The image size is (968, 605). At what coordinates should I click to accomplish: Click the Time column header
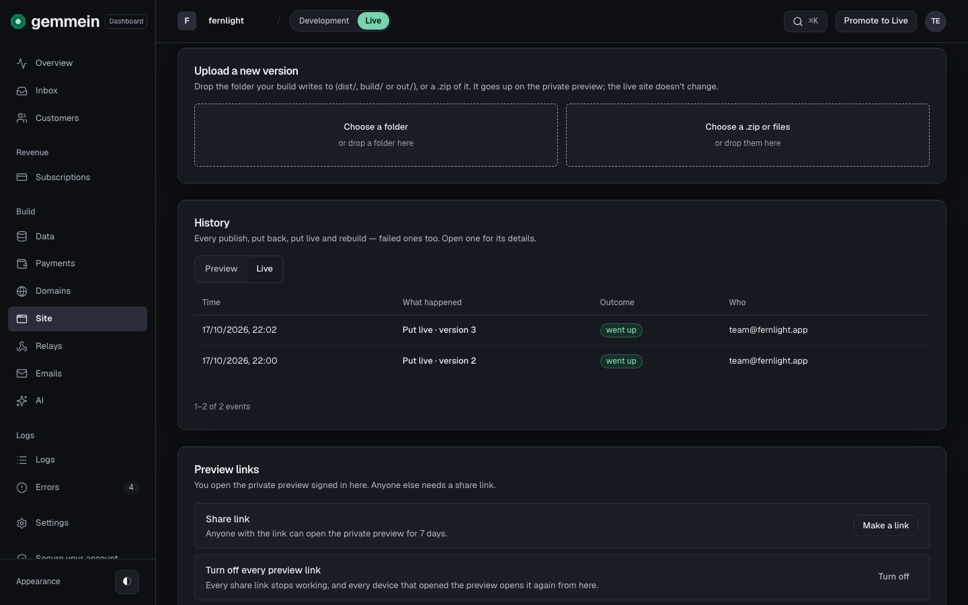(x=211, y=302)
